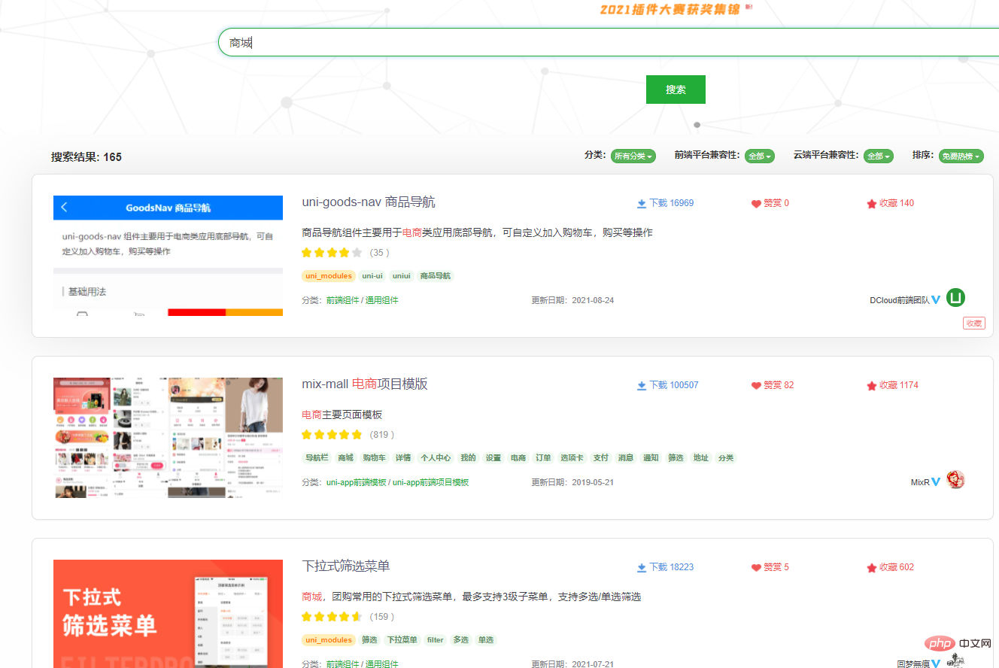Click the star rating of 下拉式筛选菜单
The image size is (999, 668).
click(332, 617)
